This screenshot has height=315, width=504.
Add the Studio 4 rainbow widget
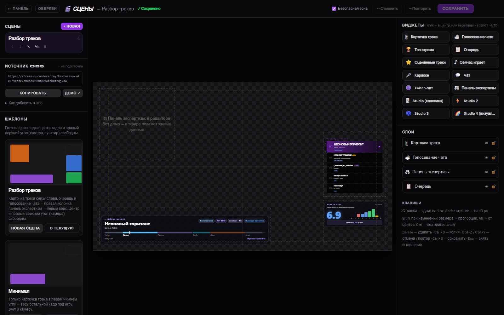click(475, 113)
